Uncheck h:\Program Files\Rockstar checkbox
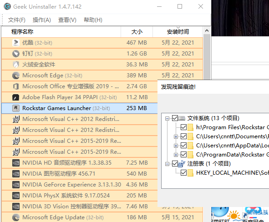This screenshot has width=269, height=222. [183, 127]
